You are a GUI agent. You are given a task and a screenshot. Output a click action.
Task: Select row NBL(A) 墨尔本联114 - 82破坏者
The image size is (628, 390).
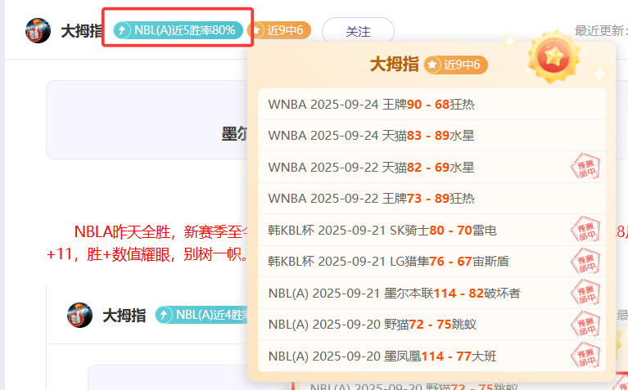[431, 293]
